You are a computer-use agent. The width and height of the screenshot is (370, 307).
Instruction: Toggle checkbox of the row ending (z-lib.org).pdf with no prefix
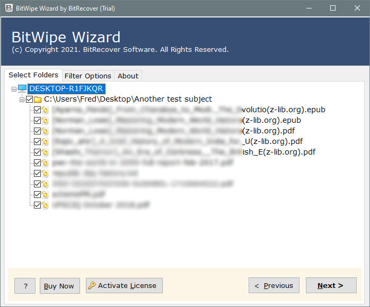[37, 131]
